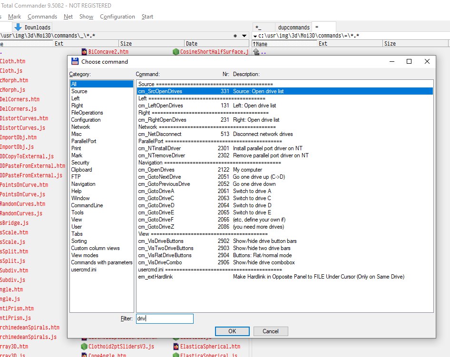450x357 pixels.
Task: Select the cm_NTremoveDriver command
Action: [284, 155]
